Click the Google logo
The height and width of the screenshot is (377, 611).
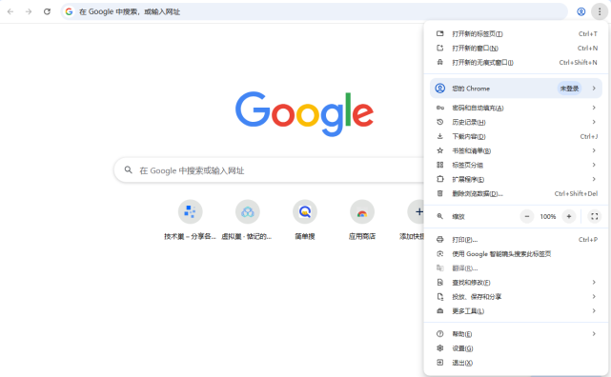304,113
